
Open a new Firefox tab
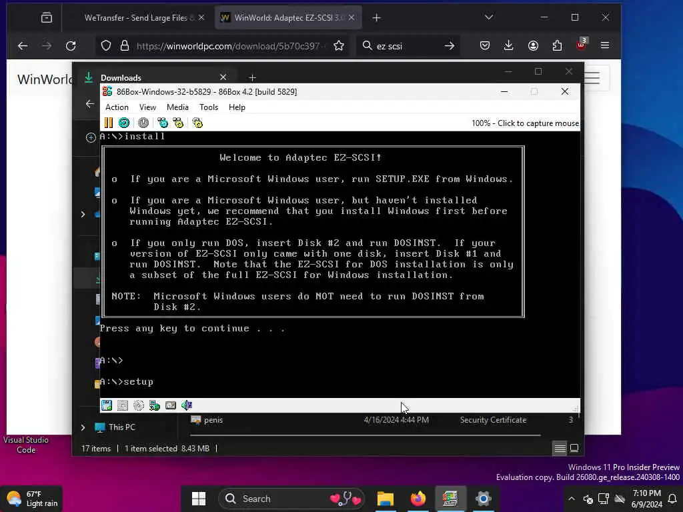pyautogui.click(x=377, y=17)
